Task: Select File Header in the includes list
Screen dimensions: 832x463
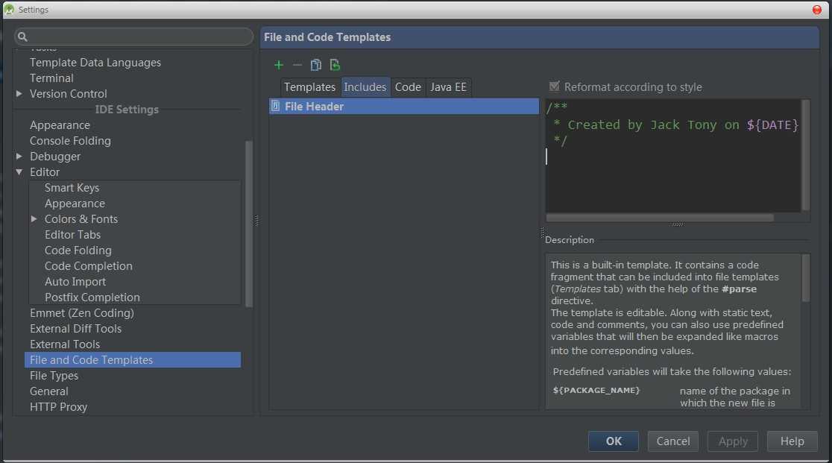Action: (404, 106)
